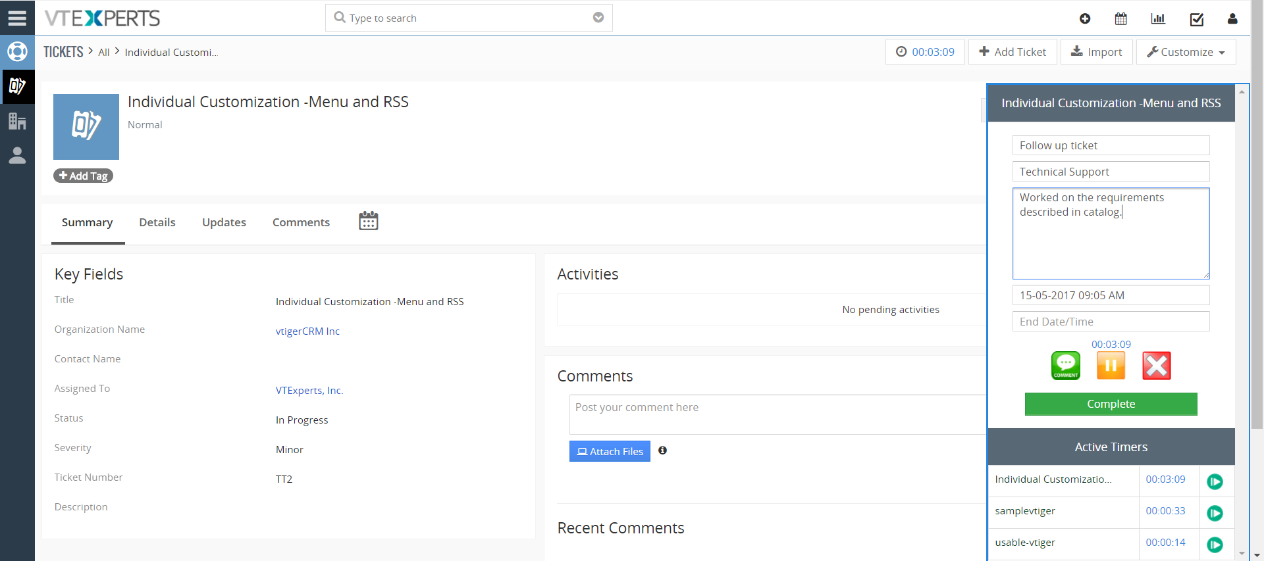Switch to the Details tab

point(157,222)
